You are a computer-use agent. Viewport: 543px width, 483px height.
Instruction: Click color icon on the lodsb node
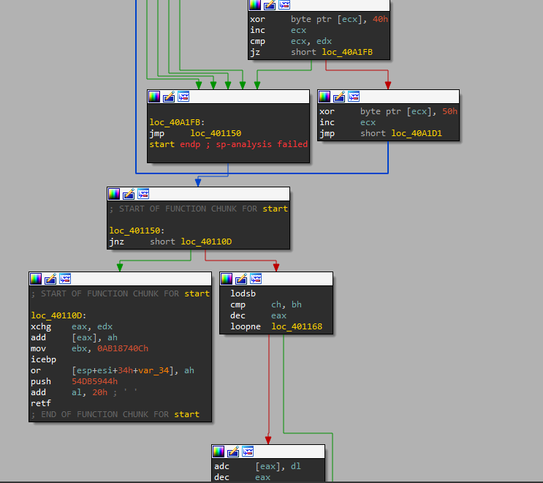pos(227,279)
